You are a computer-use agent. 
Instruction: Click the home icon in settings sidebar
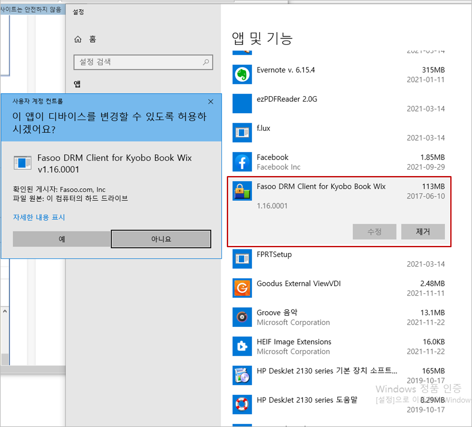pos(78,39)
